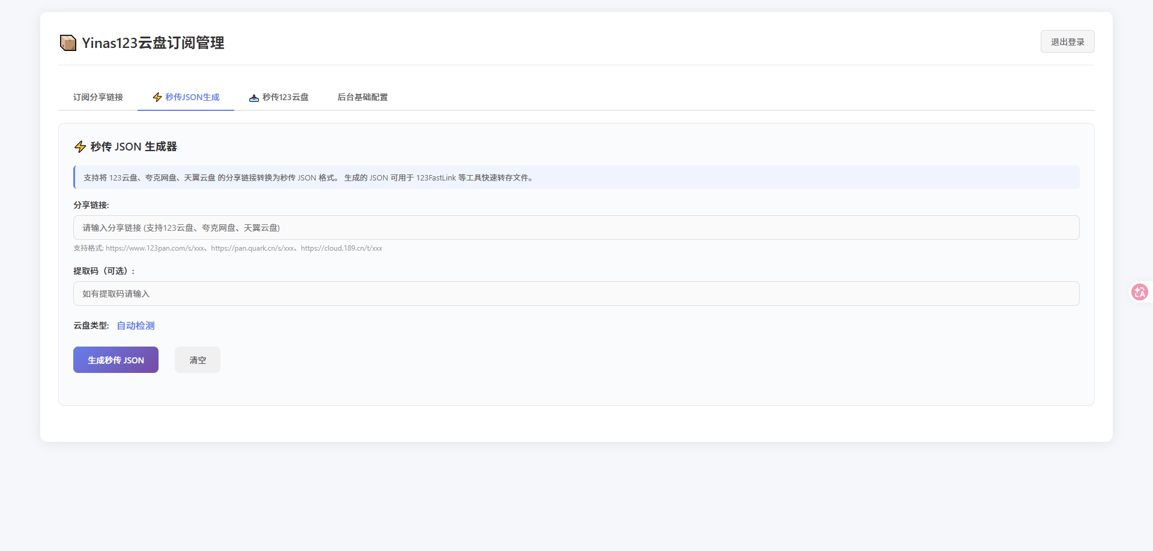The image size is (1153, 551).
Task: Click the lightning icon in 秒传JSON生成 tab
Action: [157, 97]
